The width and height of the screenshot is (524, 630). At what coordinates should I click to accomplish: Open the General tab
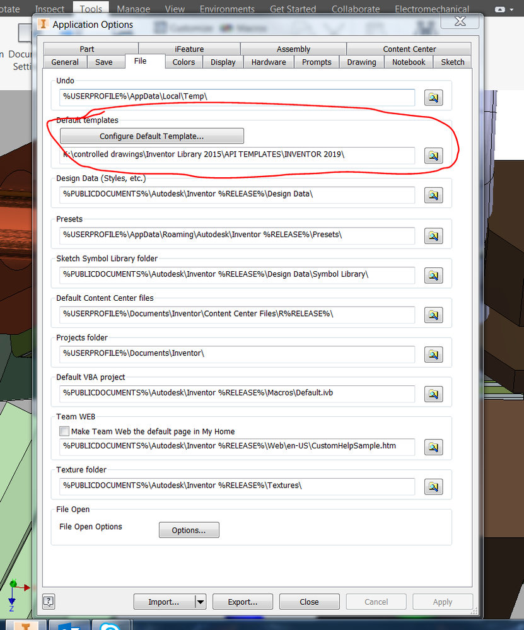(65, 62)
